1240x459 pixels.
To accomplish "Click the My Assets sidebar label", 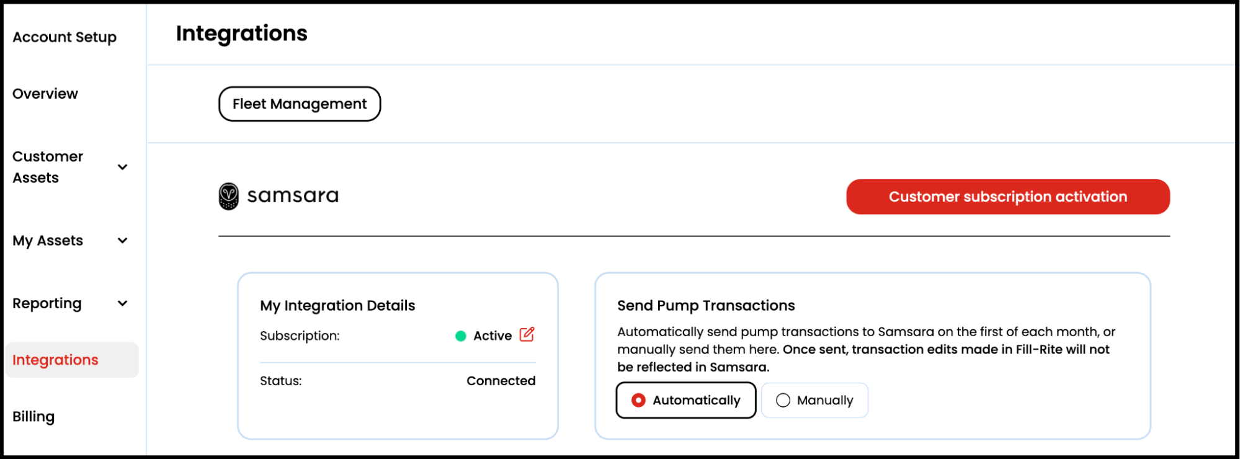I will (48, 241).
